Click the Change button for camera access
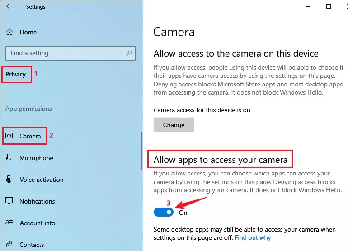Viewport: 348px width, 251px height. (174, 125)
